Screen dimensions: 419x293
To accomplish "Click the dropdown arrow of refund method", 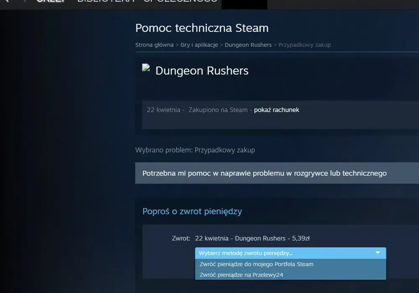I will pyautogui.click(x=378, y=253).
